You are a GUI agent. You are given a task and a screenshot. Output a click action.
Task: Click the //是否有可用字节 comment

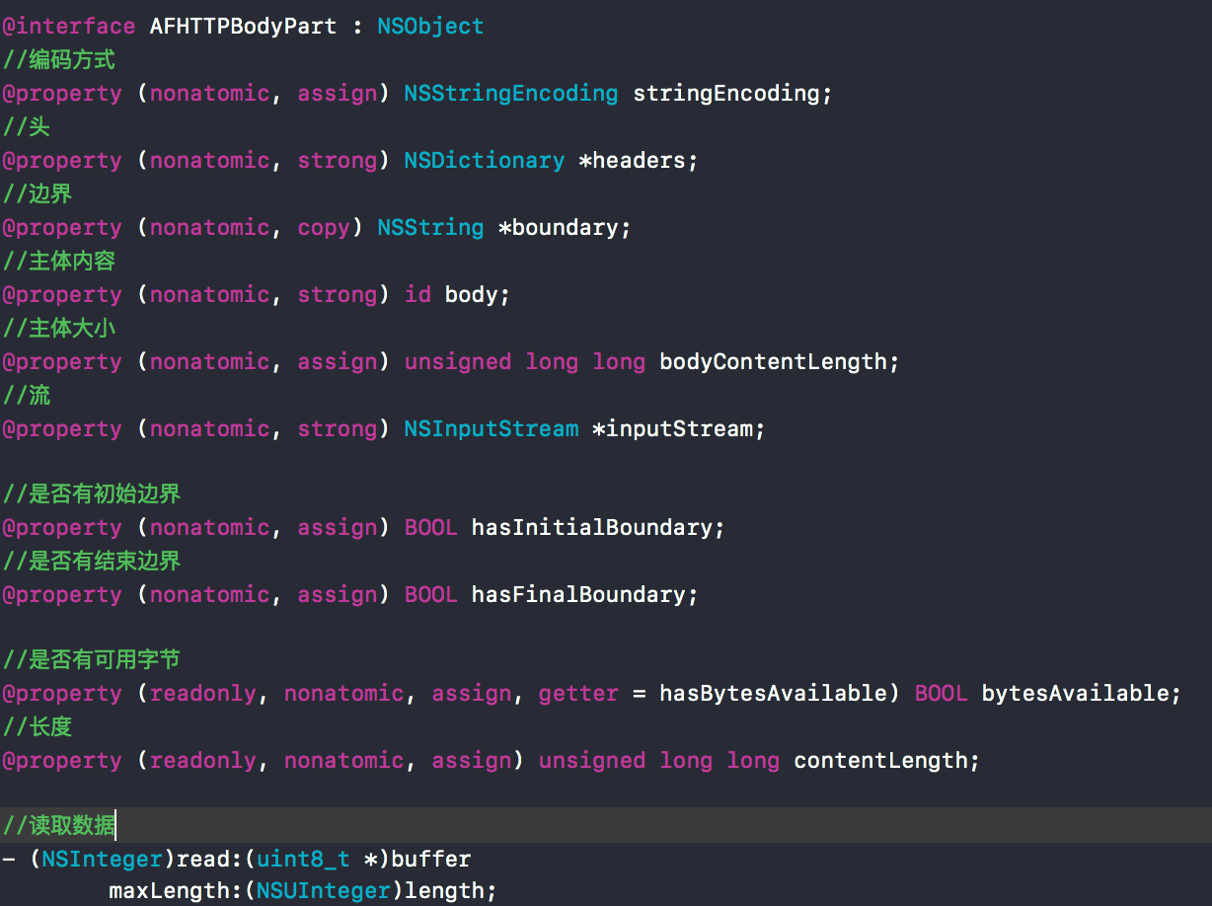click(91, 659)
